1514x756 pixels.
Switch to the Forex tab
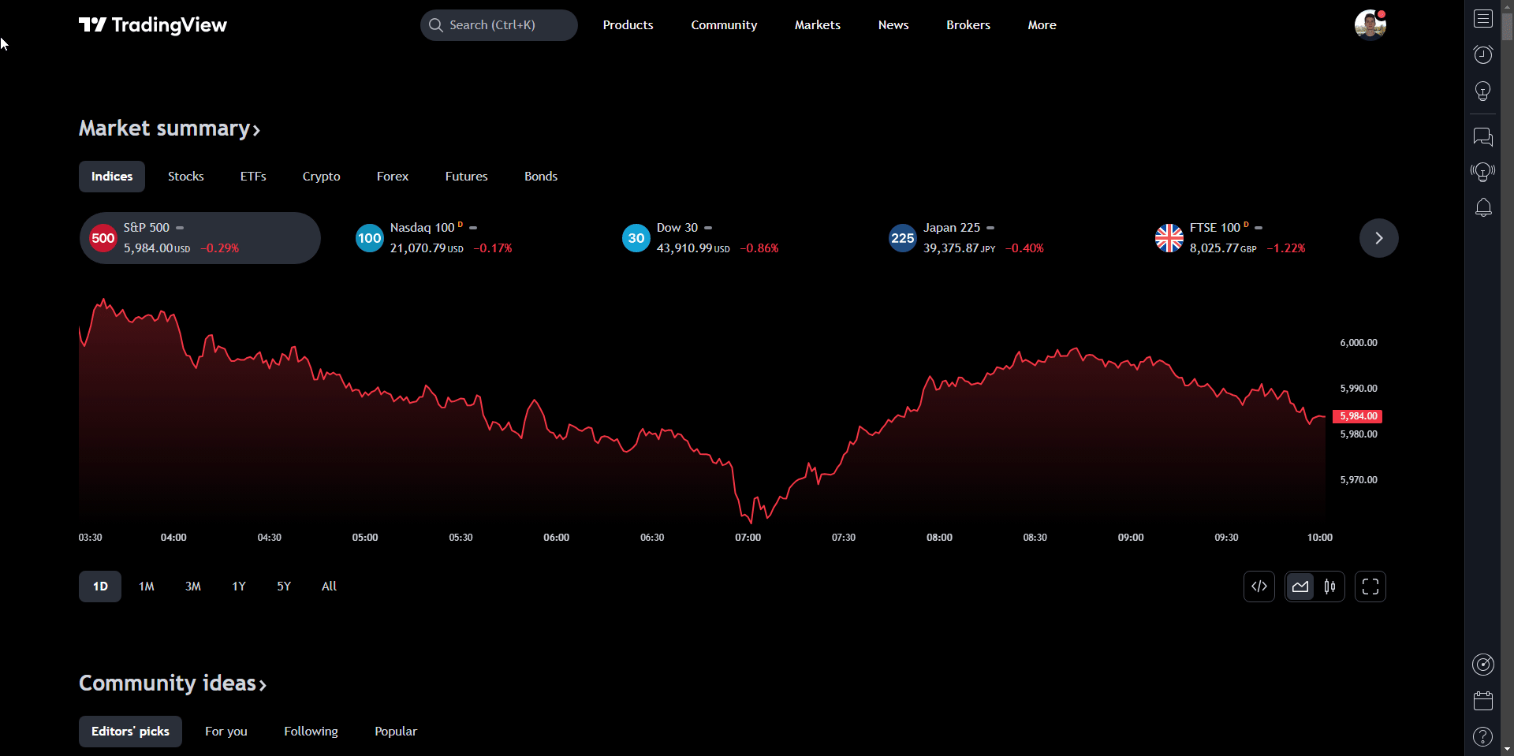[393, 177]
